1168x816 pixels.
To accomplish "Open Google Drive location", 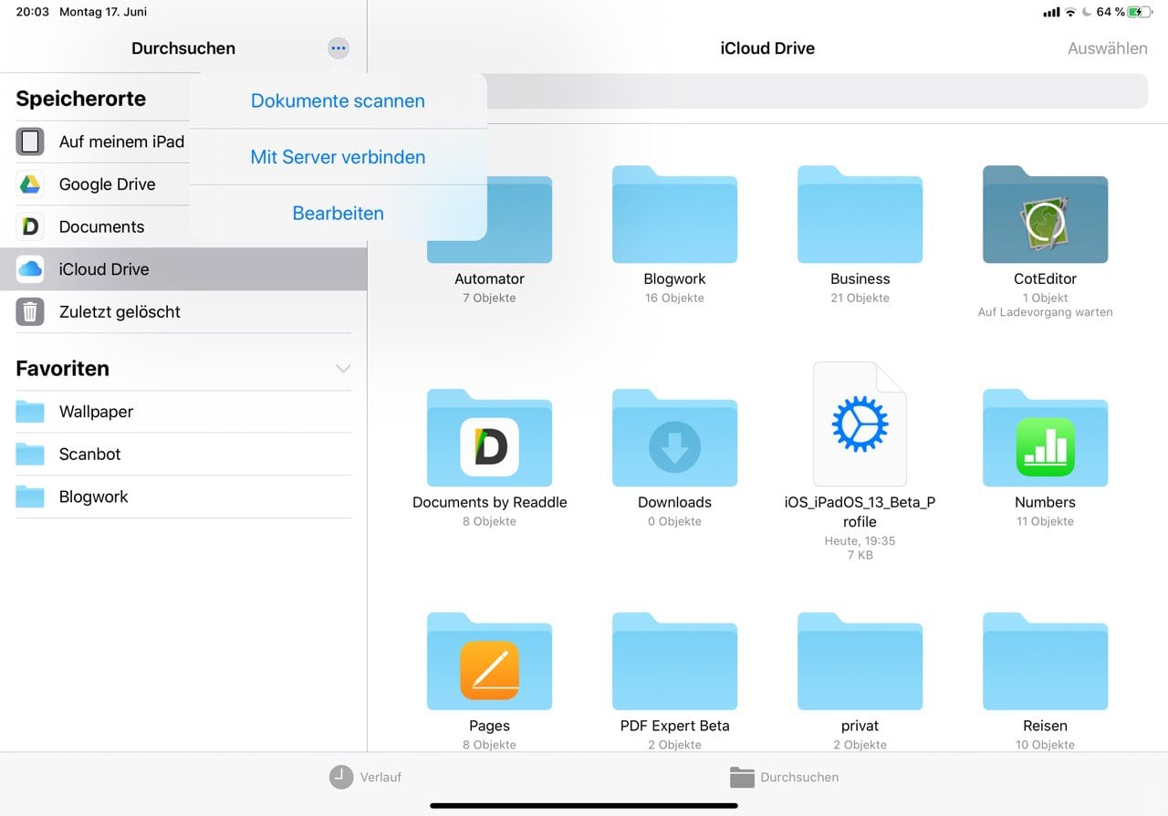I will coord(182,184).
